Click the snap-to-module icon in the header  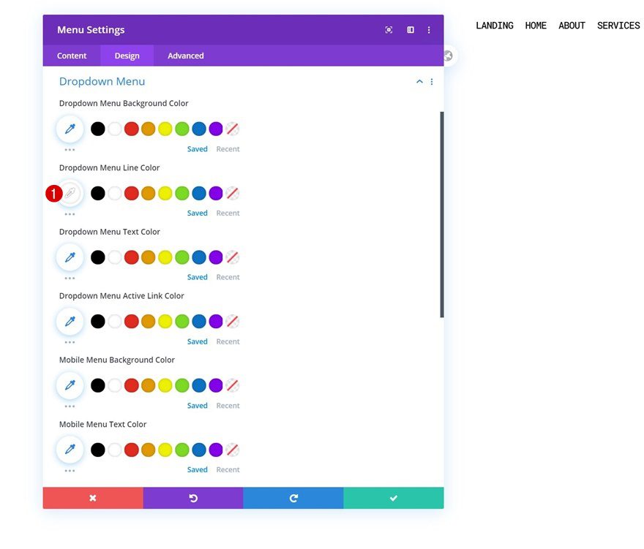389,29
